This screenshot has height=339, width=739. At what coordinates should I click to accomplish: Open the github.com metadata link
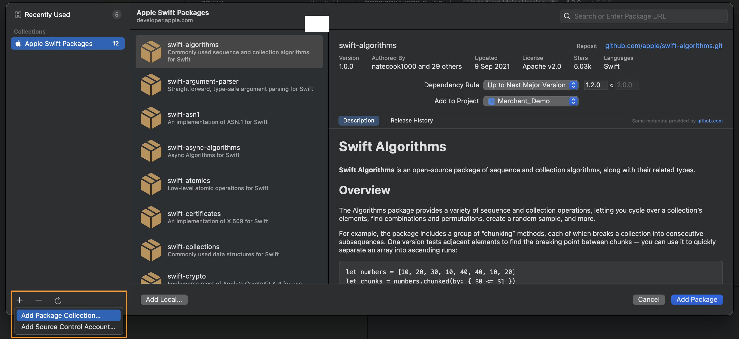tap(710, 121)
